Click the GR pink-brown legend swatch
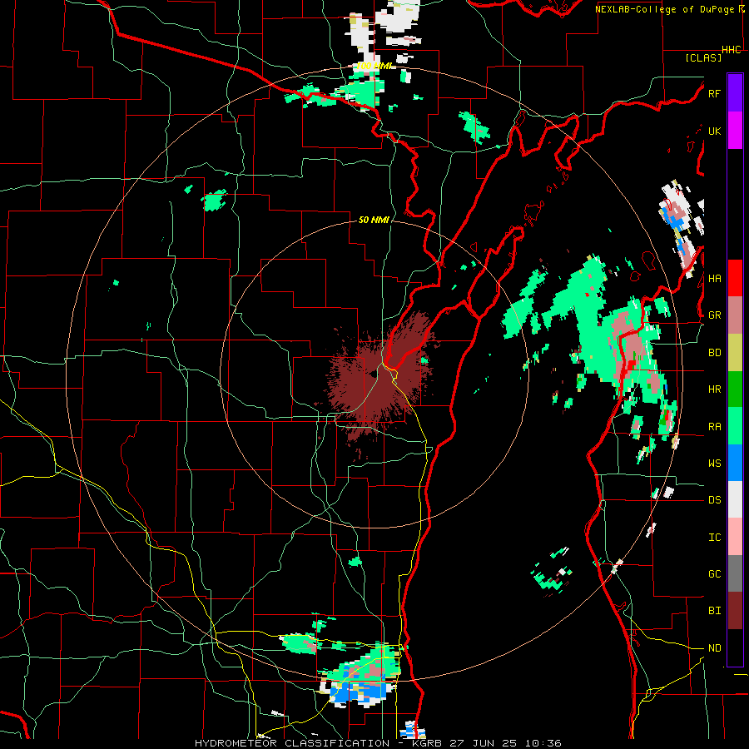Screen dimensions: 749x749 pos(735,315)
